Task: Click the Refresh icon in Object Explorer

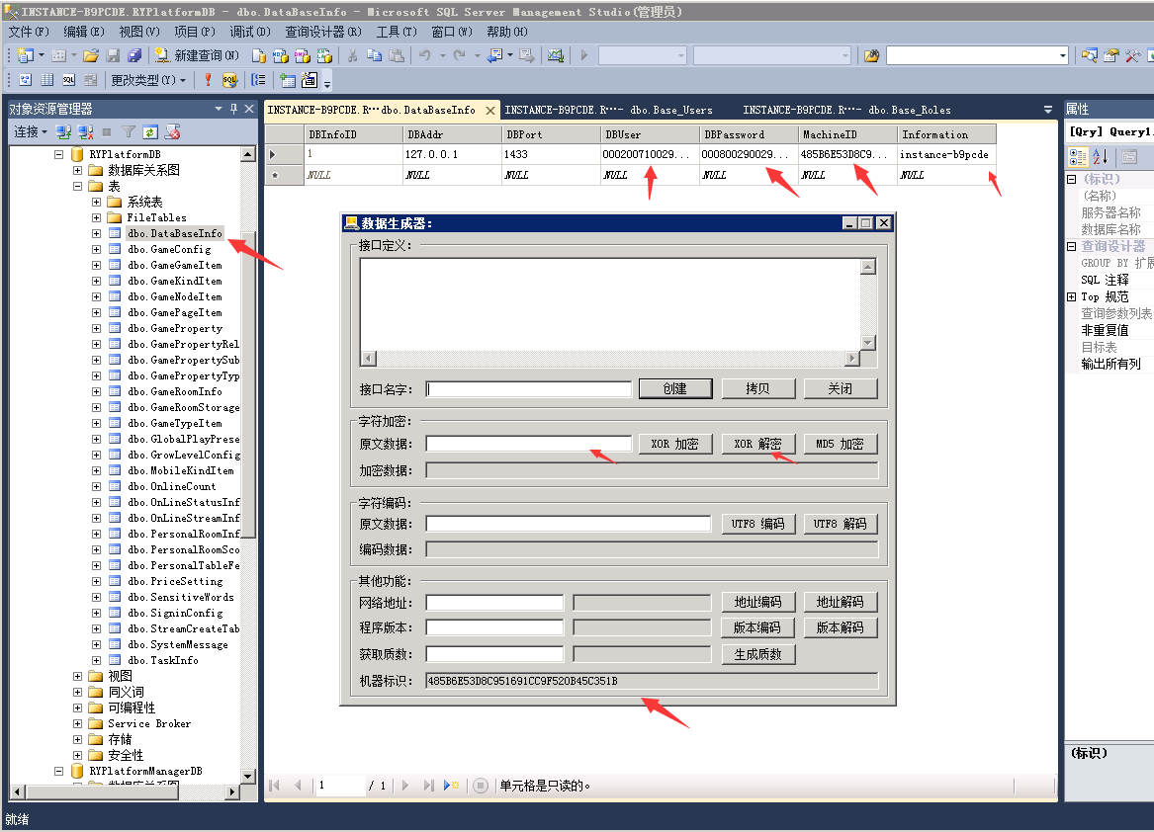Action: pyautogui.click(x=150, y=131)
